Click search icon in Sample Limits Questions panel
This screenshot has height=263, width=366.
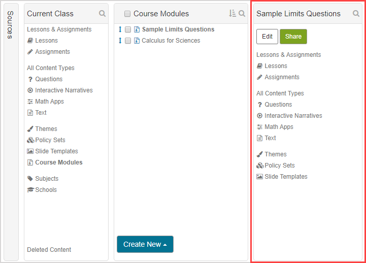click(356, 14)
